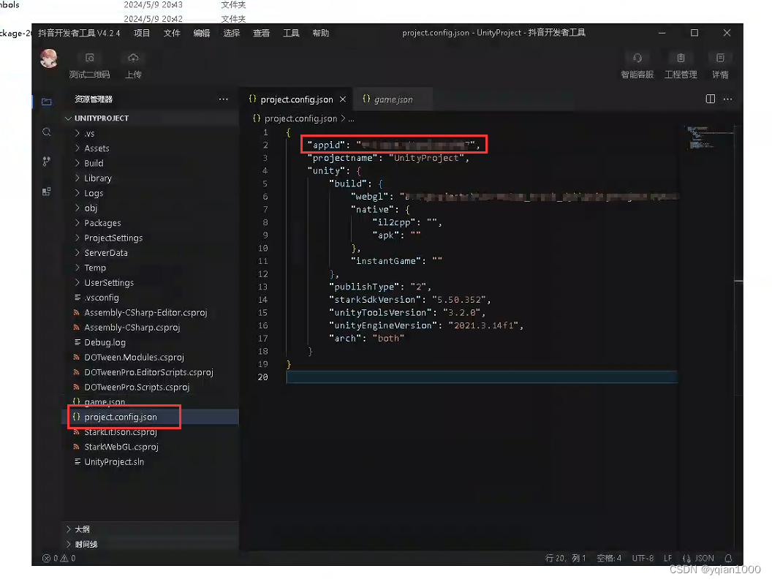Collapse the UNITYPROJECT root folder
The image size is (772, 582).
point(150,118)
